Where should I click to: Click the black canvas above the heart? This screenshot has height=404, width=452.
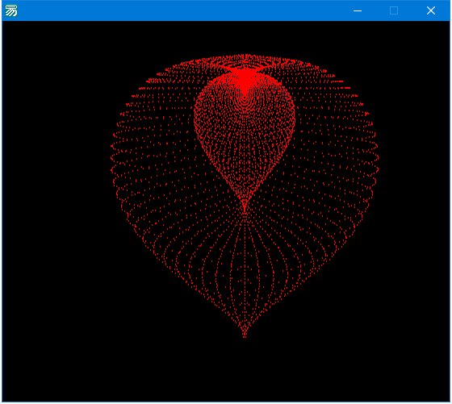[245, 37]
